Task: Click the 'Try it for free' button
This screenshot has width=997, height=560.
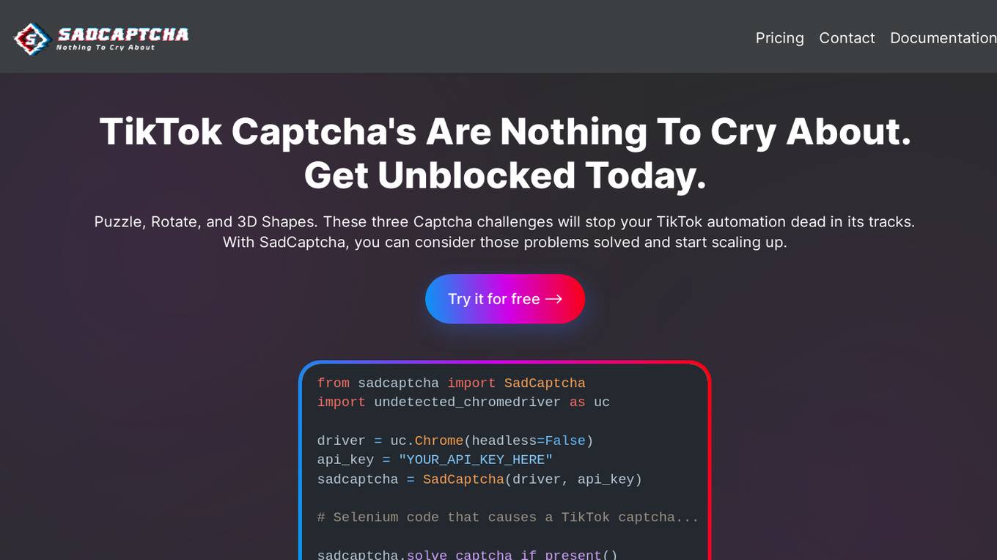Action: pyautogui.click(x=505, y=299)
